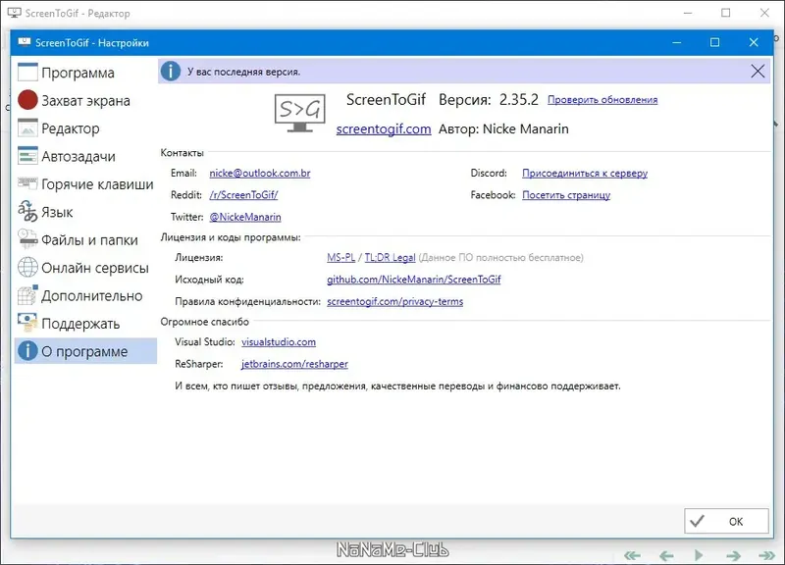Image resolution: width=785 pixels, height=565 pixels.
Task: Click the Файлы и папки icon
Action: [27, 239]
